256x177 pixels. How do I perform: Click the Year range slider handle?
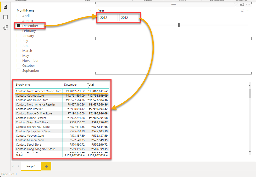179,25
